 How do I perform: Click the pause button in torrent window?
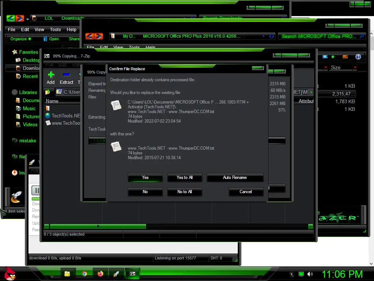click(36, 190)
